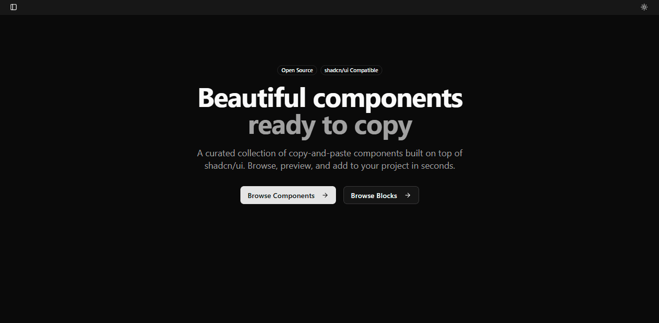Viewport: 659px width, 323px height.
Task: Click "copy-and-paste" phrase in the description
Action: click(320, 153)
